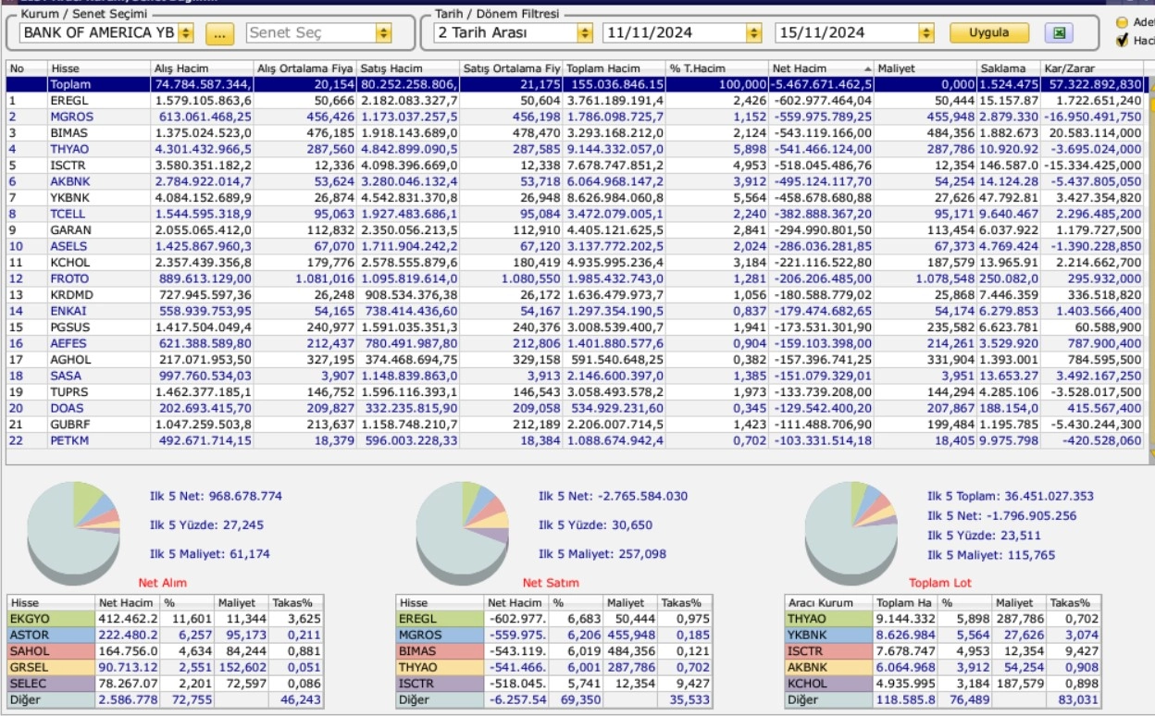Select the ASELS stock row
The width and height of the screenshot is (1155, 716).
coord(576,246)
